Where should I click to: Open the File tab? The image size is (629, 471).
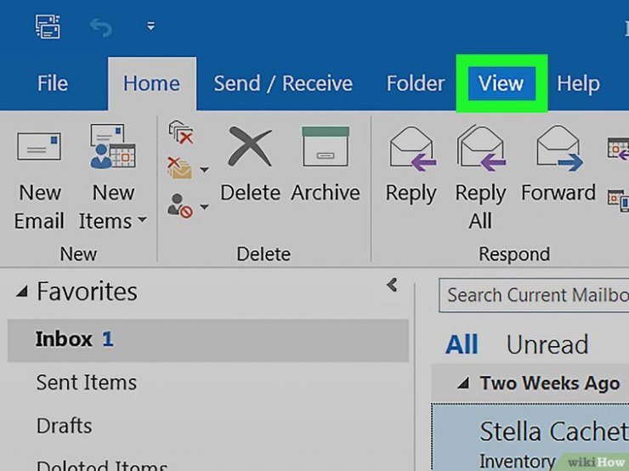pyautogui.click(x=53, y=83)
